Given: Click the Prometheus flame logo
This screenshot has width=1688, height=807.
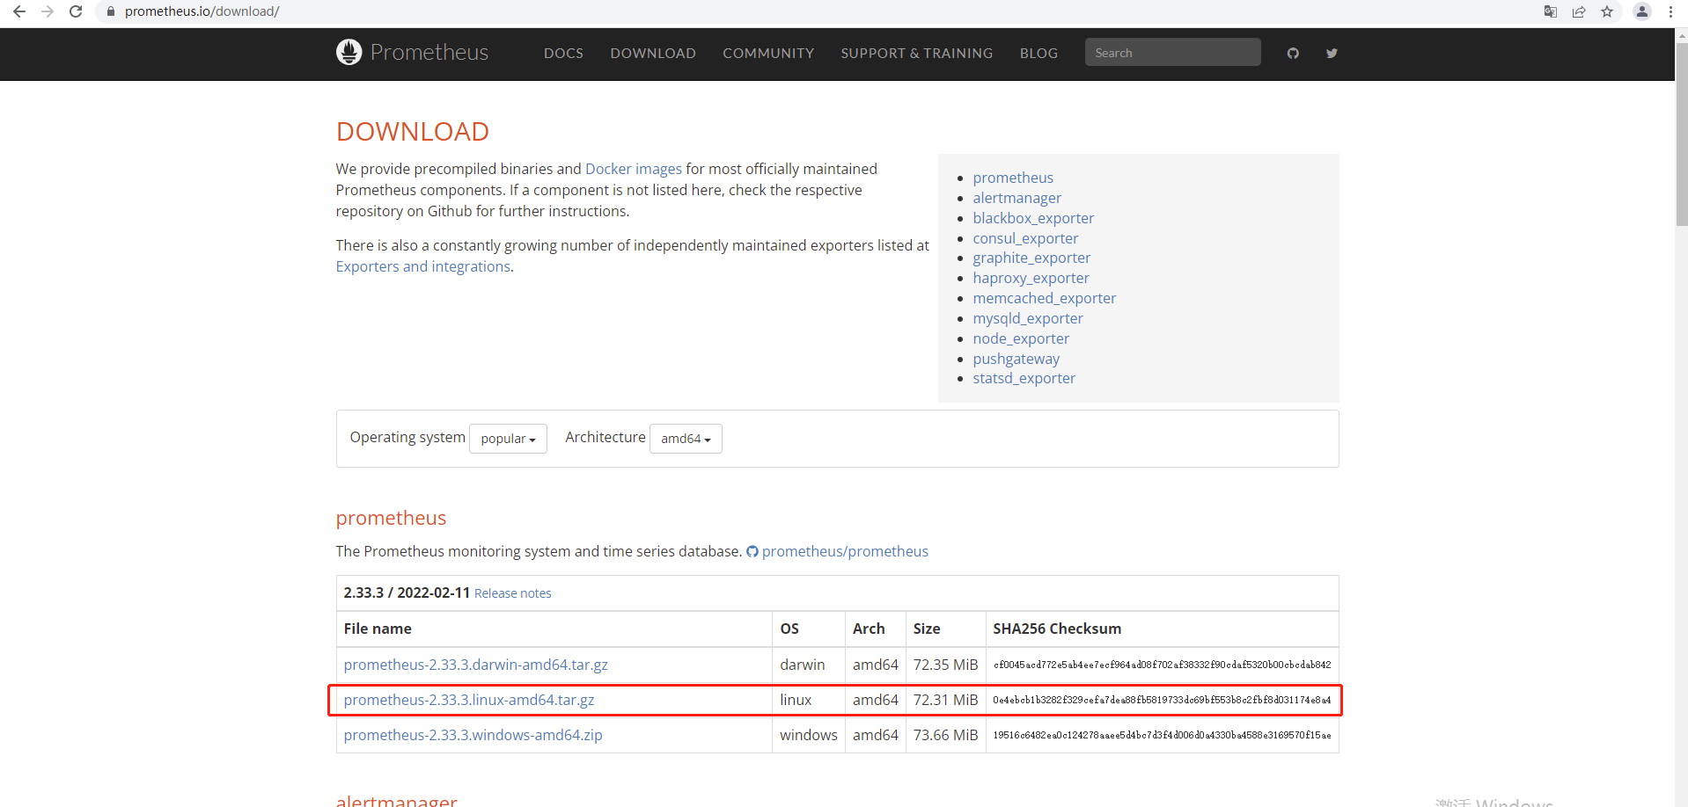Looking at the screenshot, I should coord(349,52).
